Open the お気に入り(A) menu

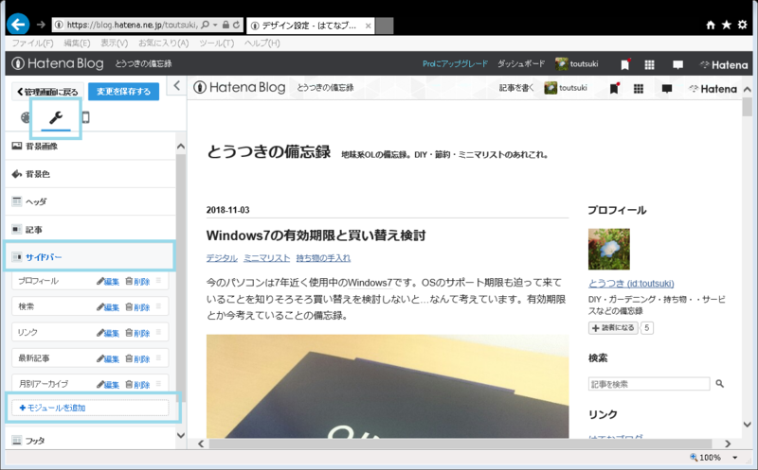click(163, 43)
